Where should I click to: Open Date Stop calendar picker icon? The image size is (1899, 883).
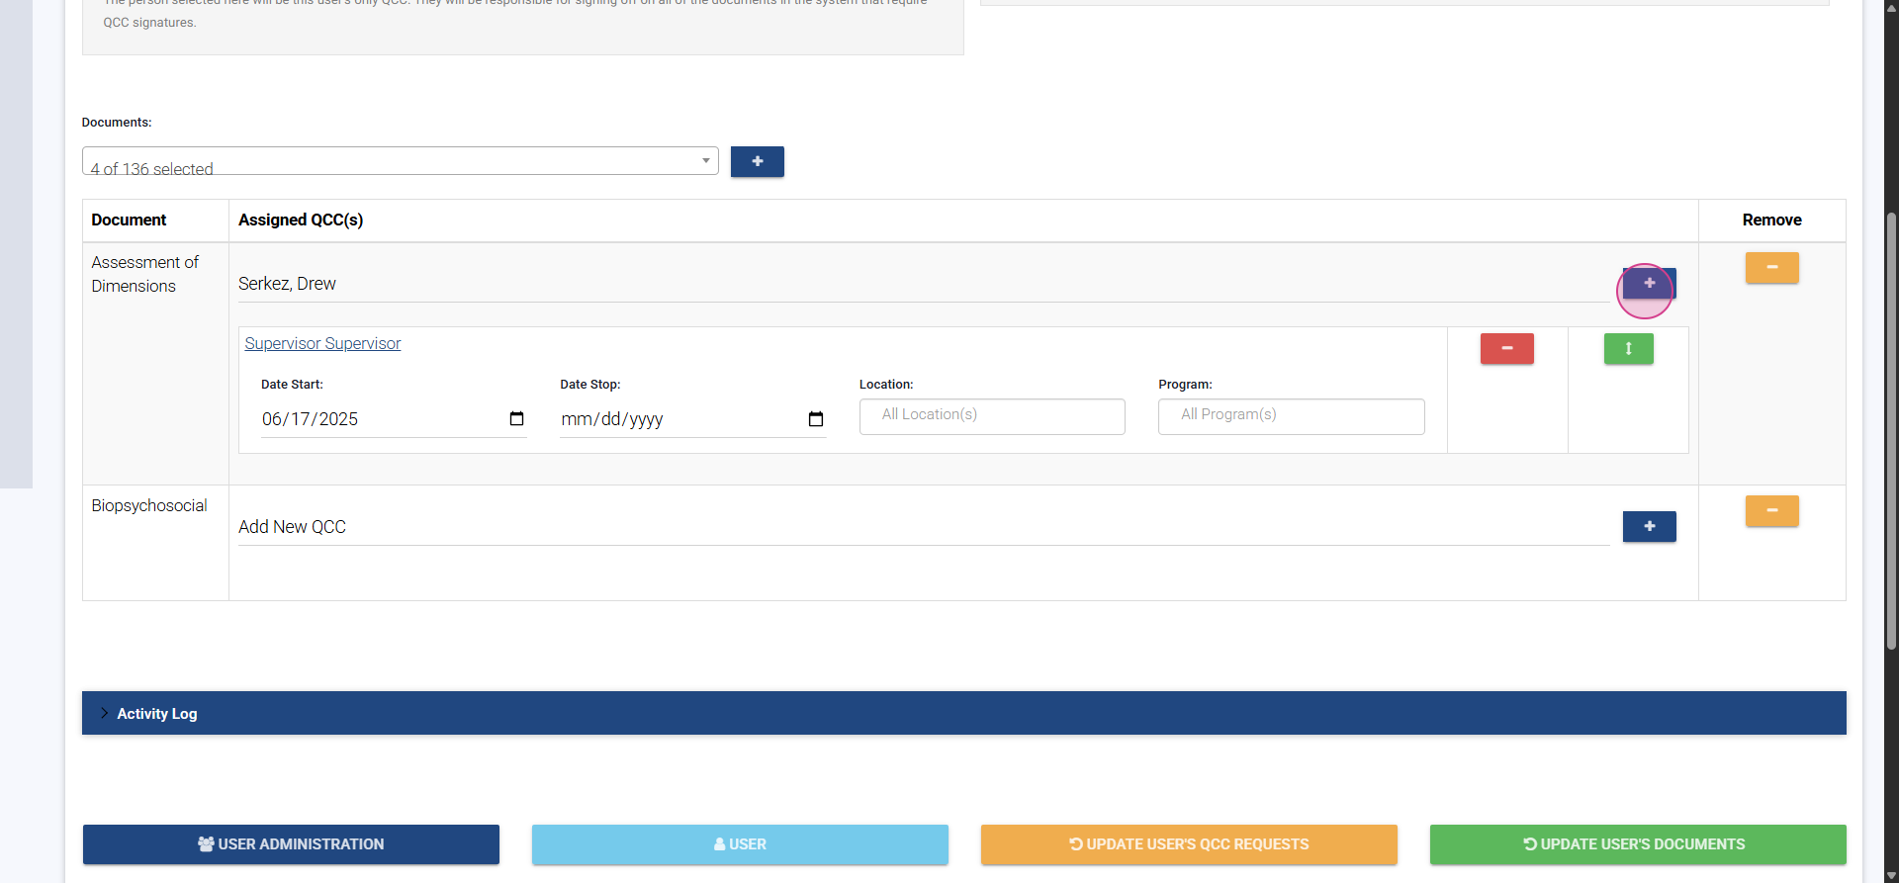[x=816, y=419]
